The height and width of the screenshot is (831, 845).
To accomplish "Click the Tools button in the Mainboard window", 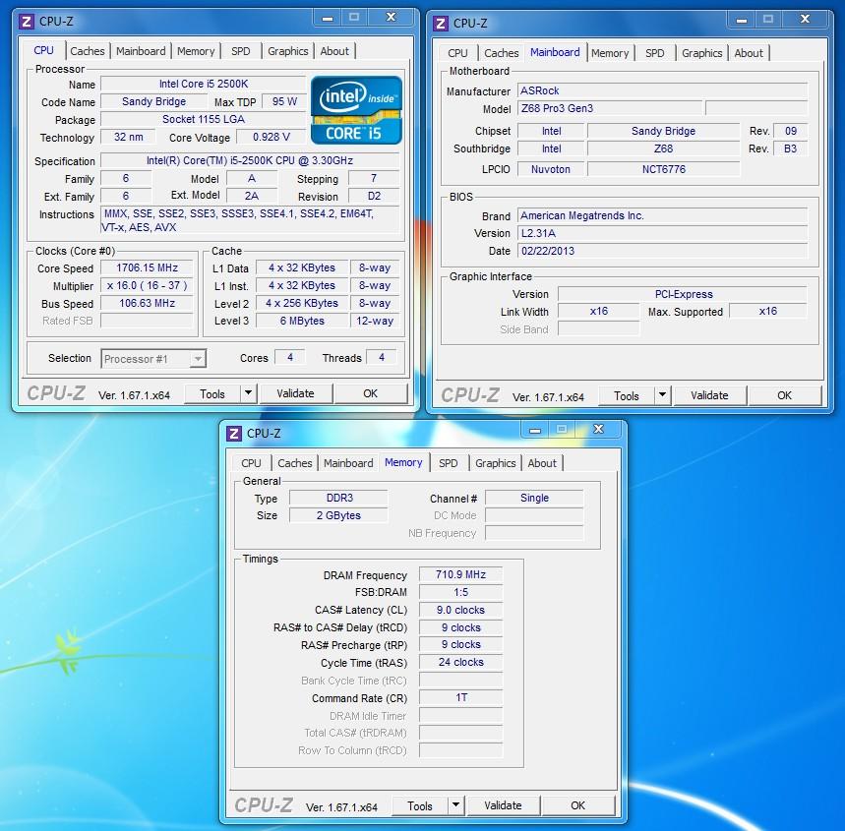I will pos(627,396).
